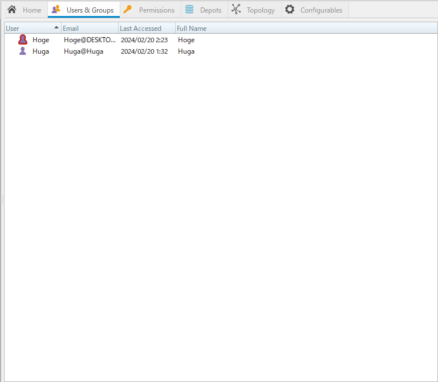Click the full name Huga cell

point(186,51)
